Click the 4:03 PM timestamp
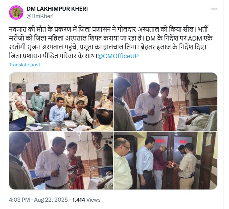The image size is (229, 209). pos(19,200)
